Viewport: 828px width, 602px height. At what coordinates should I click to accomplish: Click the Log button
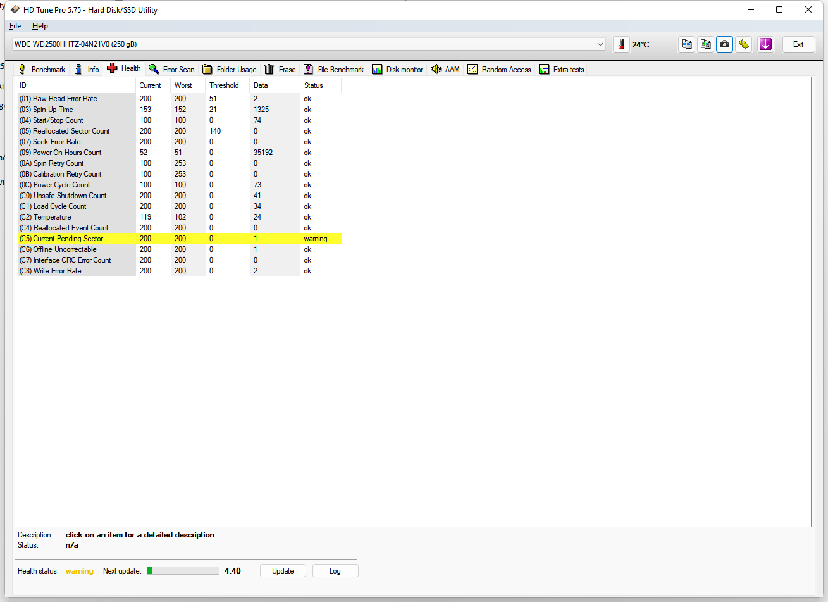[x=335, y=571]
